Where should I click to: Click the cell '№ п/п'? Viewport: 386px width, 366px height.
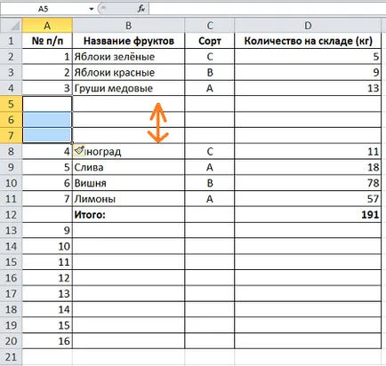pos(47,41)
